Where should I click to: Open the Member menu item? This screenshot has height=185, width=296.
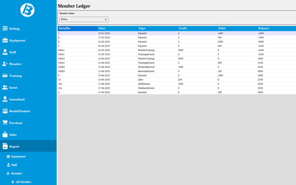(x=28, y=64)
